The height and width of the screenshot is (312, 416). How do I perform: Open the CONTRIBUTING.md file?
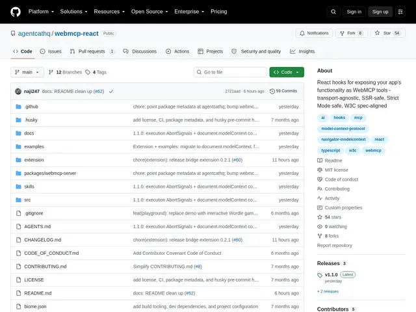coord(45,266)
